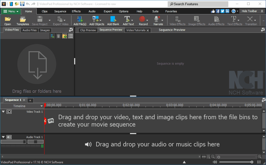
Task: Close the Video Tutorials tab
Action: click(148, 30)
